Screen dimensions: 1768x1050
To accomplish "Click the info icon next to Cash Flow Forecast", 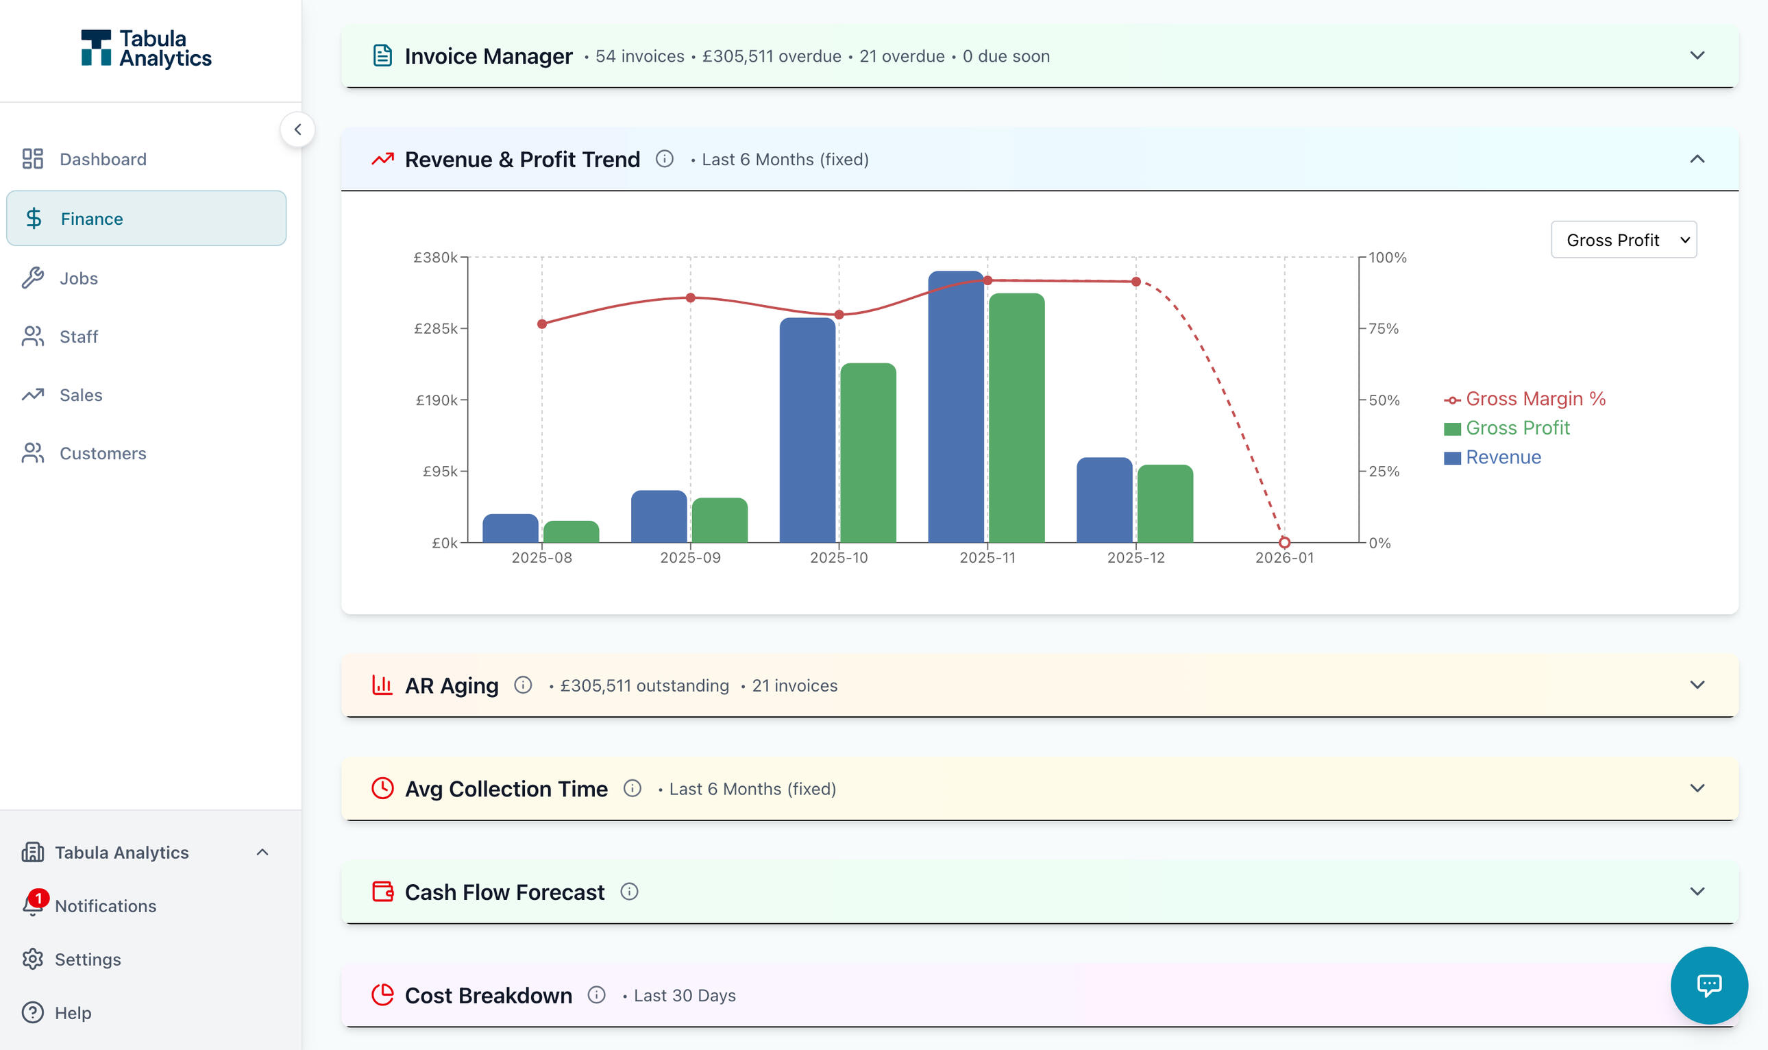I will point(629,892).
